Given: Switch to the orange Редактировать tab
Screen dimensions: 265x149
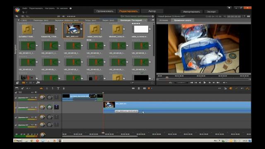Looking at the screenshot, I should (128, 11).
